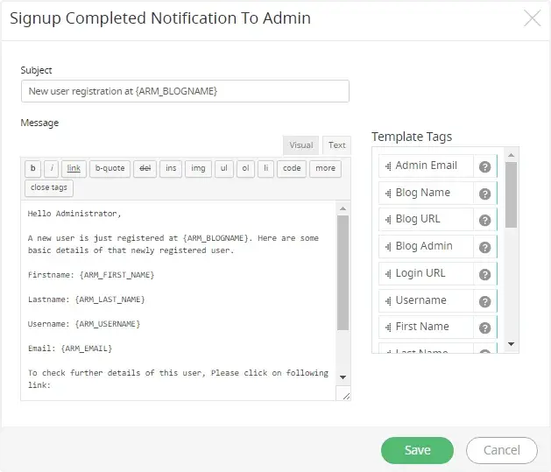This screenshot has height=472, width=551.
Task: Switch to the Visual editor tab
Action: 300,145
